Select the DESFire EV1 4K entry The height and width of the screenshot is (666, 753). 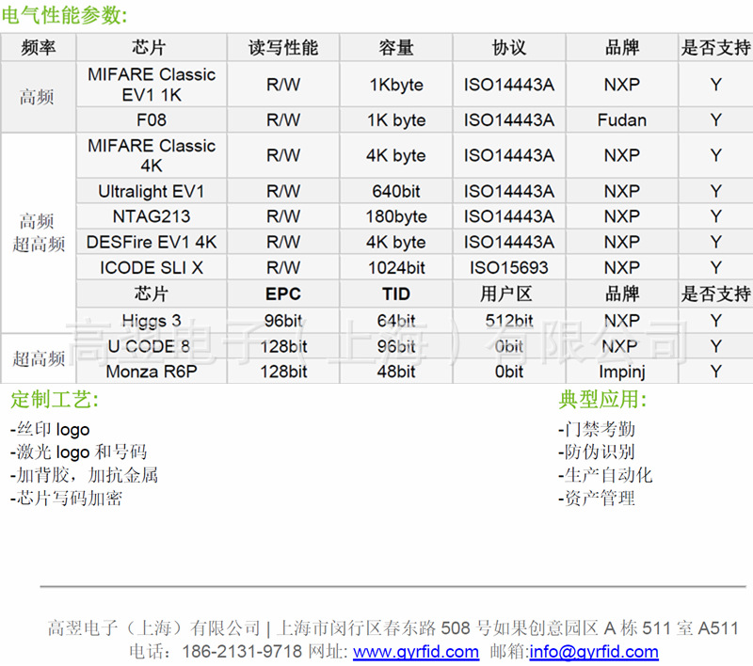[152, 242]
